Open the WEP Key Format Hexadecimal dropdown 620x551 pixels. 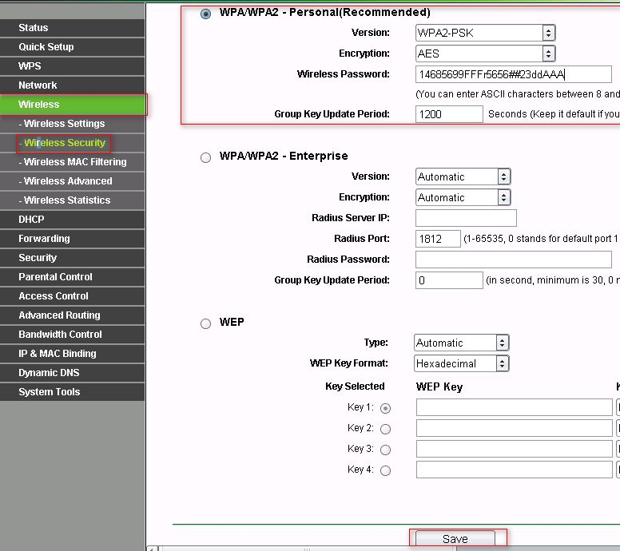click(462, 363)
